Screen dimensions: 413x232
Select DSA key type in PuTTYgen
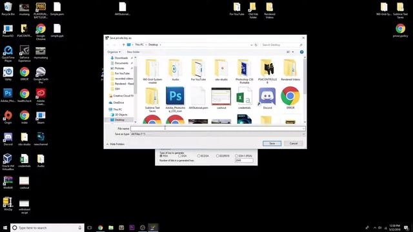tap(183, 156)
